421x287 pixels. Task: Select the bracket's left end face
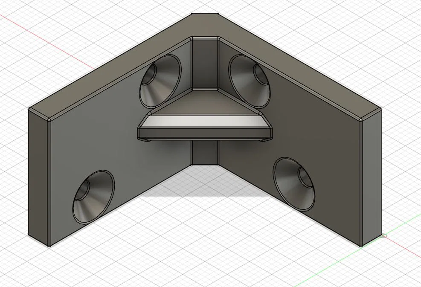(x=38, y=177)
